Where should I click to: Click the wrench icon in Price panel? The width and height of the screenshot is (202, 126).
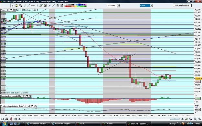(8, 10)
